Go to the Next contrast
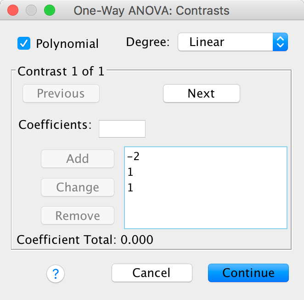Image resolution: width=304 pixels, height=300 pixels. pos(201,93)
